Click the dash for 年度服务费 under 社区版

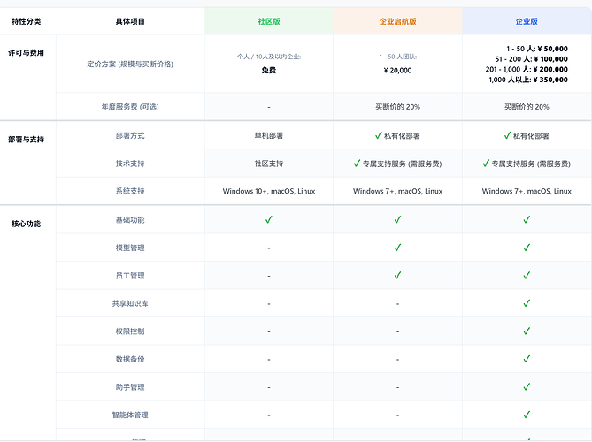click(x=269, y=108)
